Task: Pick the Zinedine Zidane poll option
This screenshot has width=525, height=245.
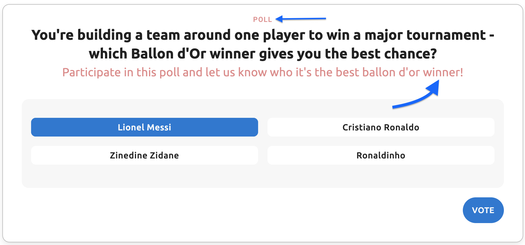Action: (144, 155)
